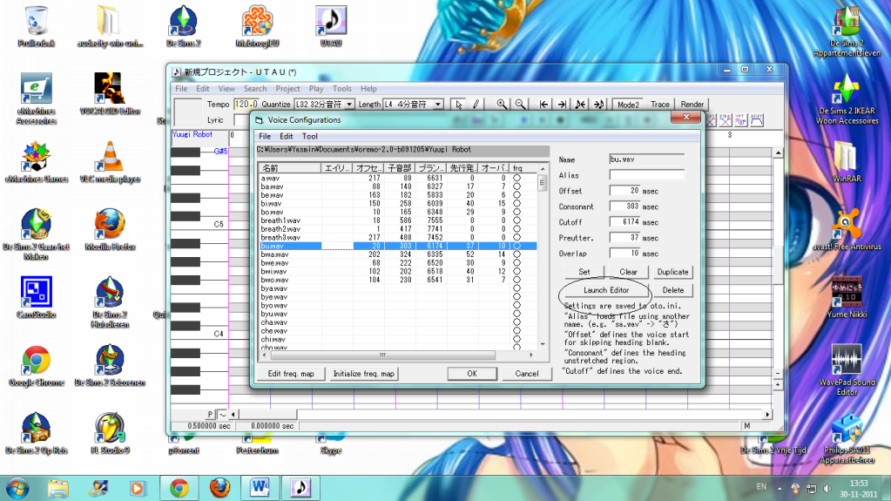Toggle Mode2 button in the toolbar
Image resolution: width=891 pixels, height=501 pixels.
pyautogui.click(x=627, y=105)
